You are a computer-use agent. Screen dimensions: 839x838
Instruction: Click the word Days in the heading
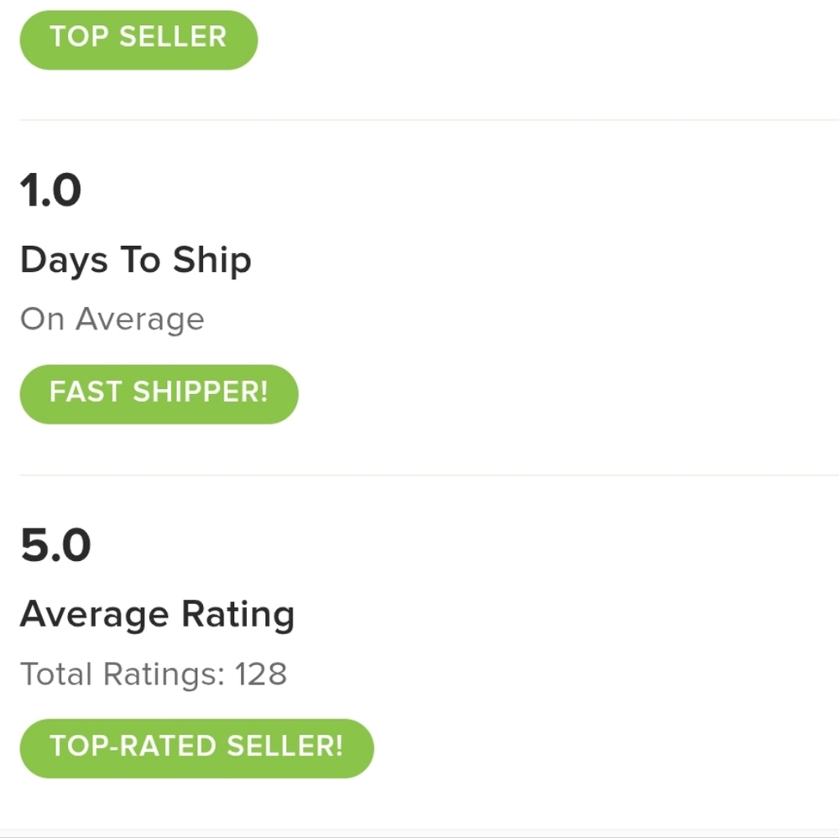point(64,261)
